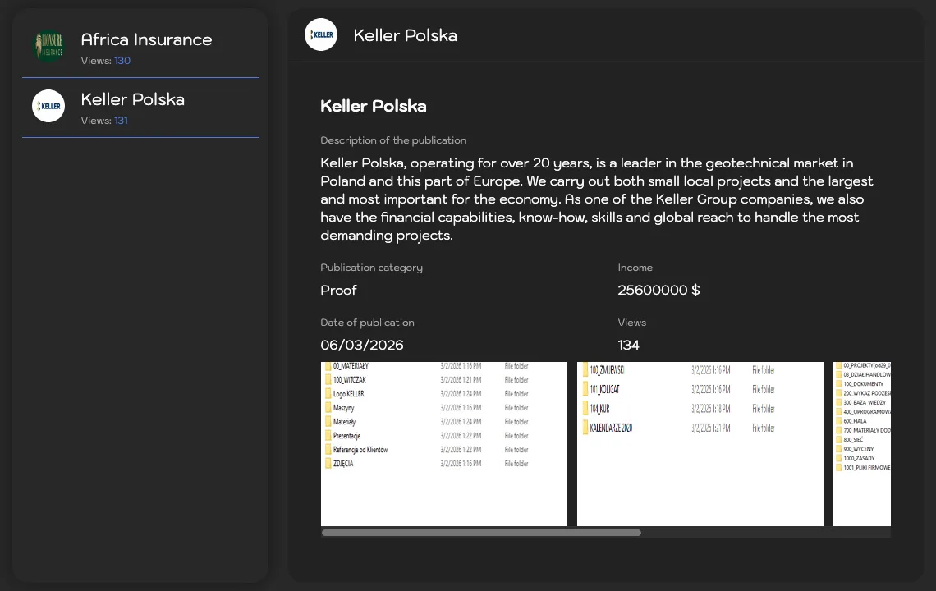This screenshot has height=591, width=936.
Task: Open the third partially visible thumbnail
Action: [862, 443]
